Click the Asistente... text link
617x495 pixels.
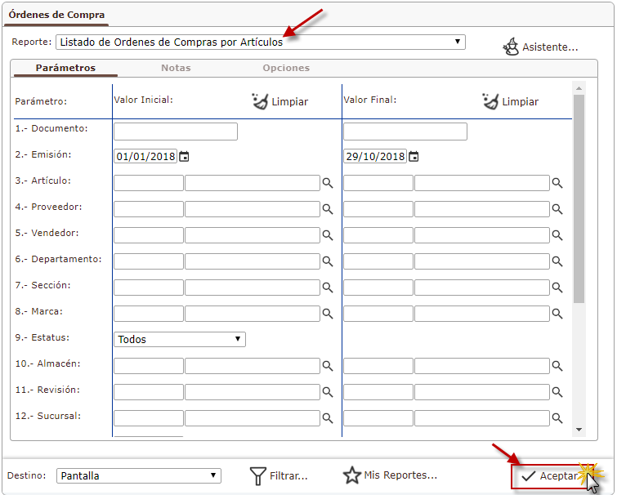coord(550,47)
